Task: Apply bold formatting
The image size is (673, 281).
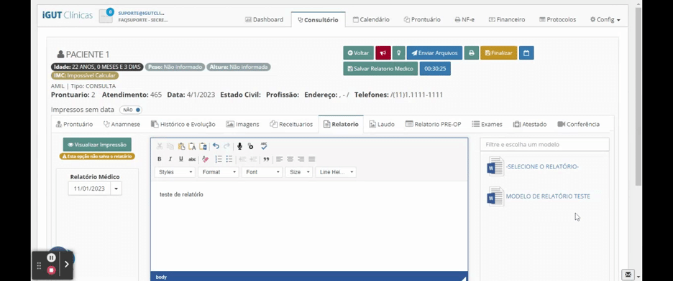Action: click(x=159, y=159)
